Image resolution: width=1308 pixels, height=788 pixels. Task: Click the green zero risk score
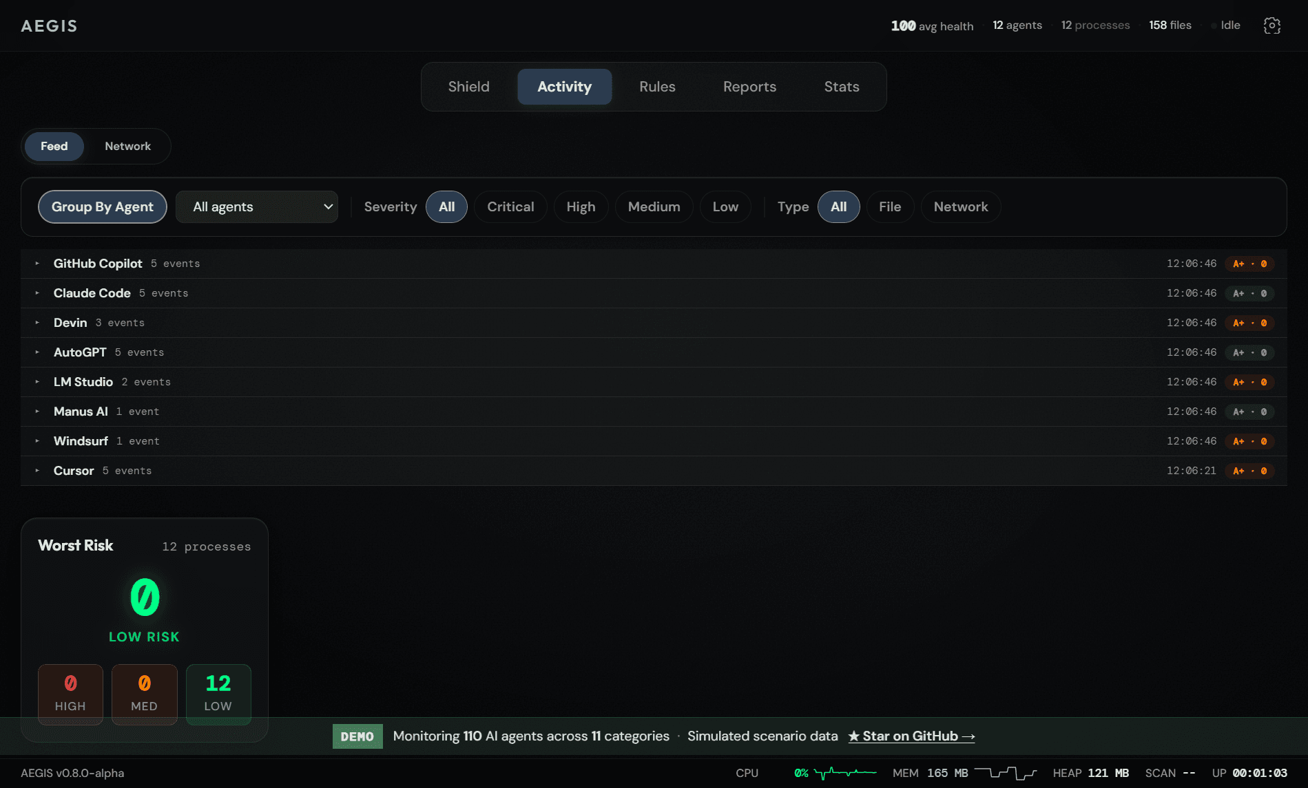[145, 597]
